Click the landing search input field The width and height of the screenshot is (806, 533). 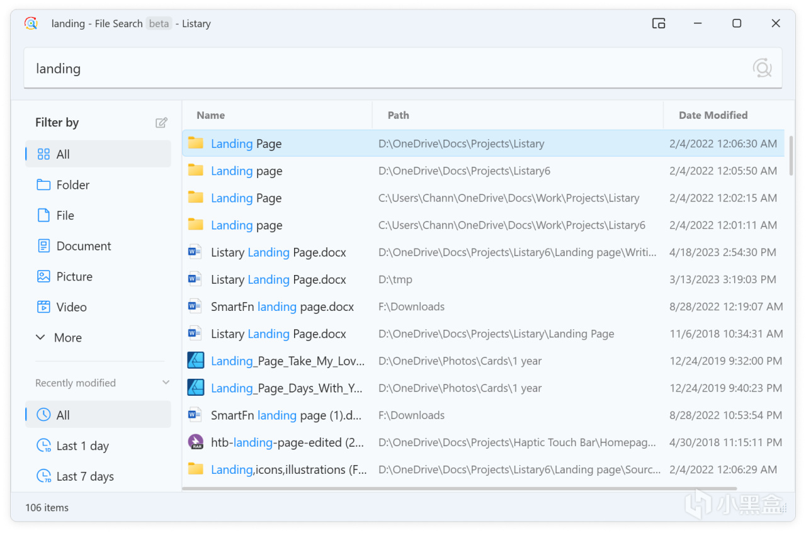coord(378,68)
